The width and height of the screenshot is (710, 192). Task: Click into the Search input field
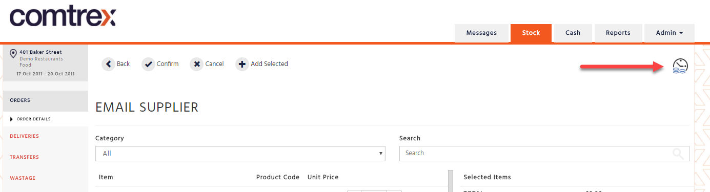[x=544, y=153]
